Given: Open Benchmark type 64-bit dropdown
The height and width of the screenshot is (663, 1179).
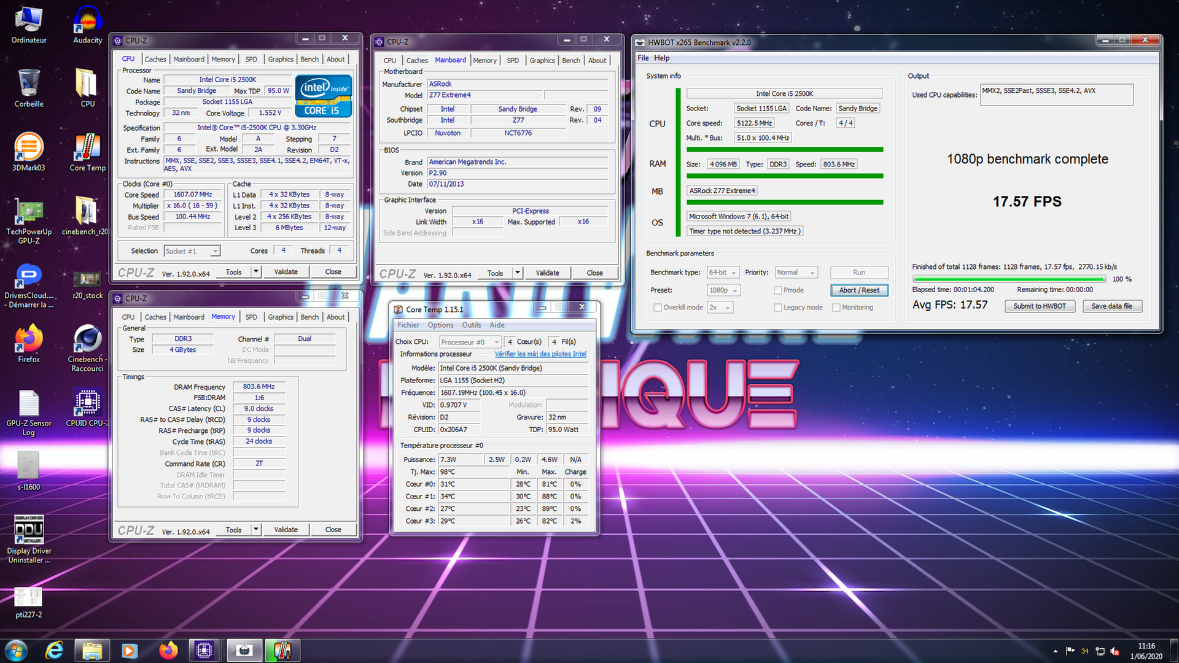Looking at the screenshot, I should 723,273.
